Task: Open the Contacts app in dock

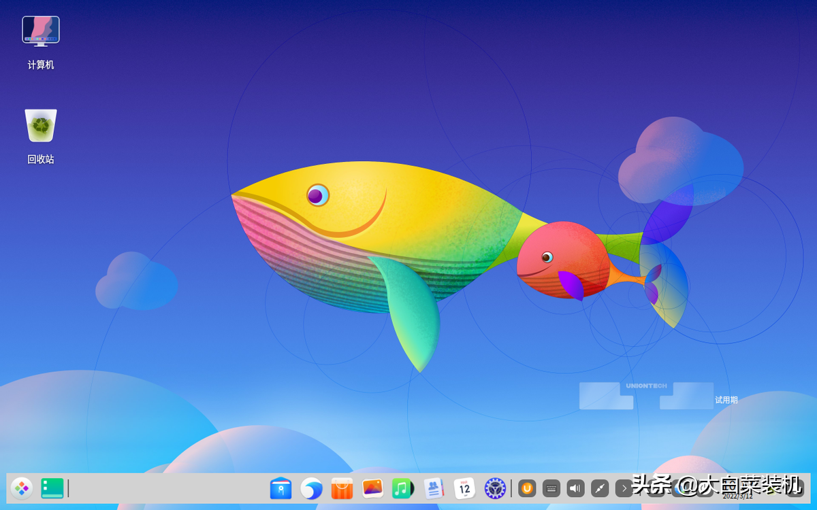Action: click(434, 488)
